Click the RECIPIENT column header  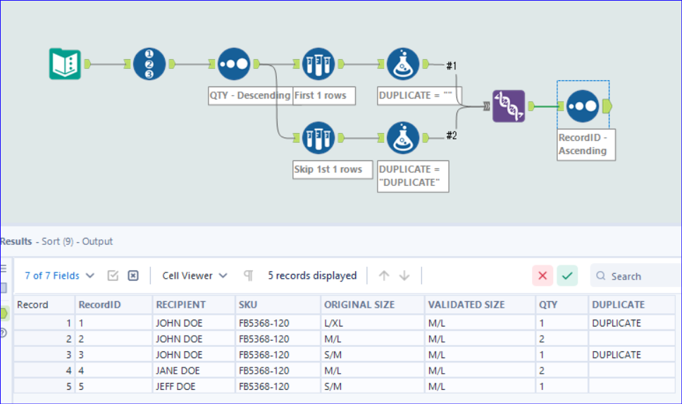pyautogui.click(x=194, y=305)
